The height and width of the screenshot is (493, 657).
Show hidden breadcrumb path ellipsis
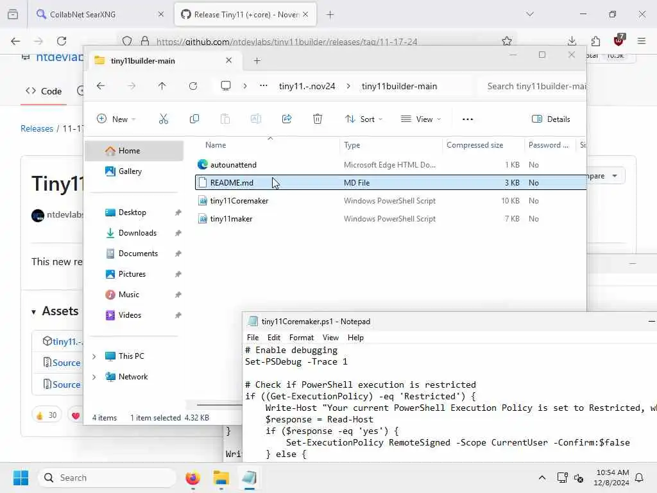[x=264, y=85]
